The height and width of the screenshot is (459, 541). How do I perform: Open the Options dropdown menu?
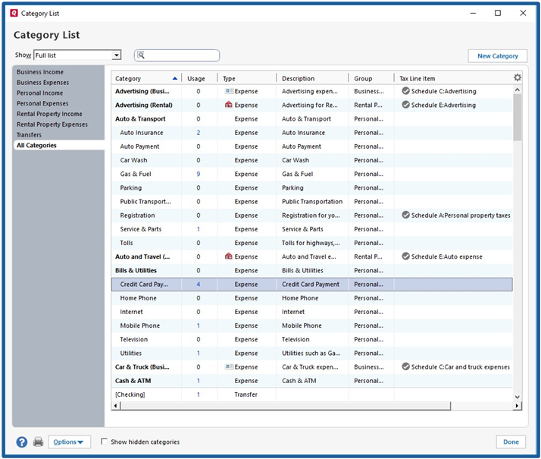point(69,442)
